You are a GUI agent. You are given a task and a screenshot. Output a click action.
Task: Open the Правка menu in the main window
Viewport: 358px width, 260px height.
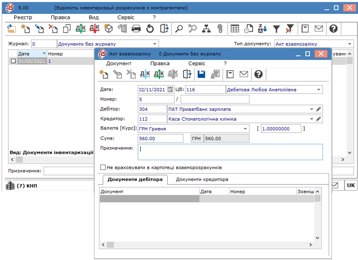(x=60, y=17)
